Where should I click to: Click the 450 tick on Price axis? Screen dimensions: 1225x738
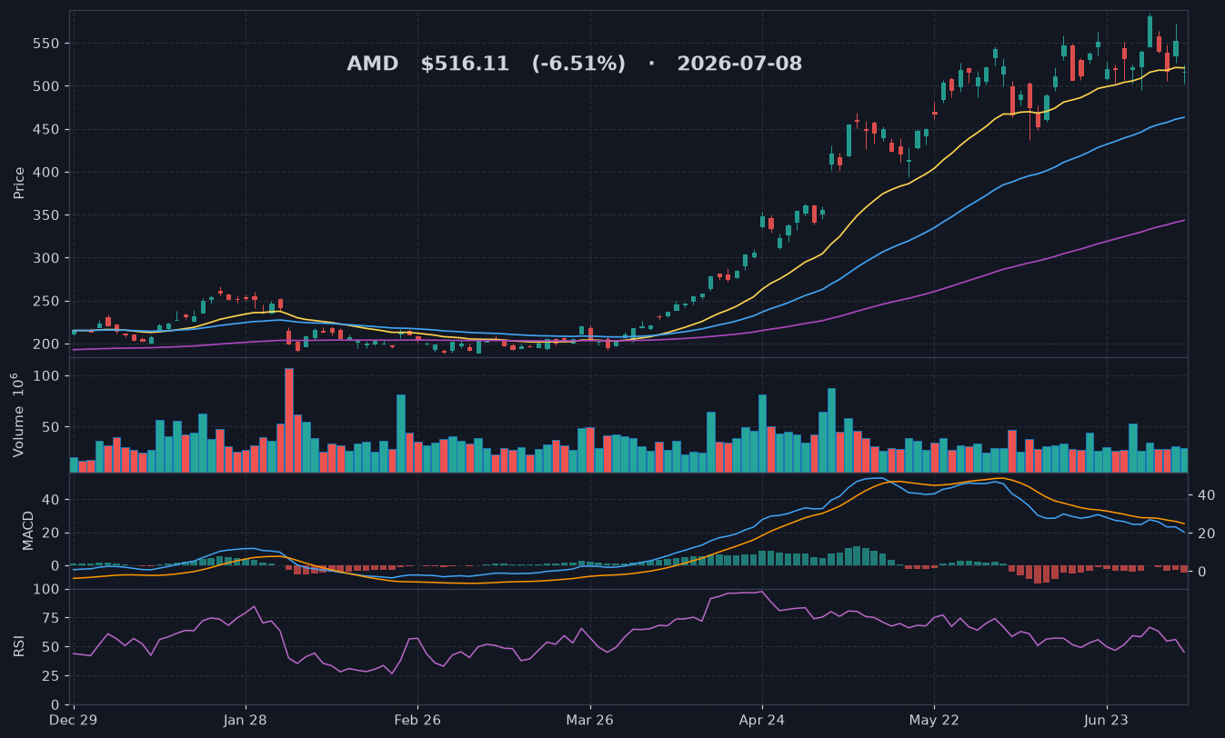[46, 130]
